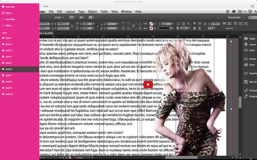The width and height of the screenshot is (257, 160).
Task: Go back with the Back link
Action: [45, 6]
